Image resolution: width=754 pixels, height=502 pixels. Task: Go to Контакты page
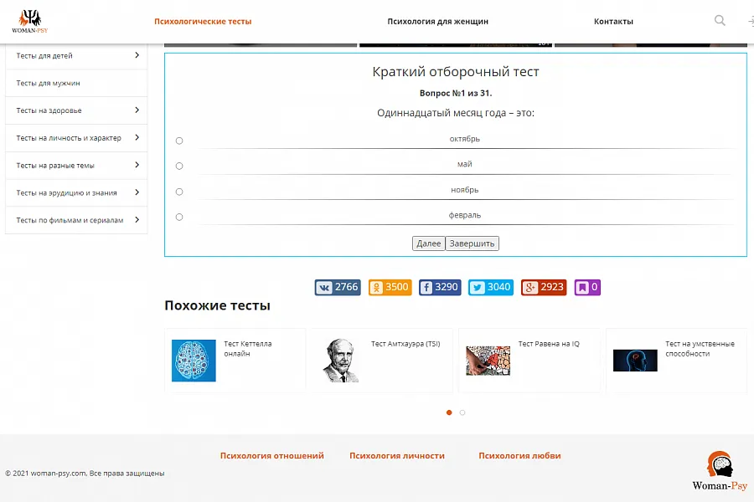(613, 21)
